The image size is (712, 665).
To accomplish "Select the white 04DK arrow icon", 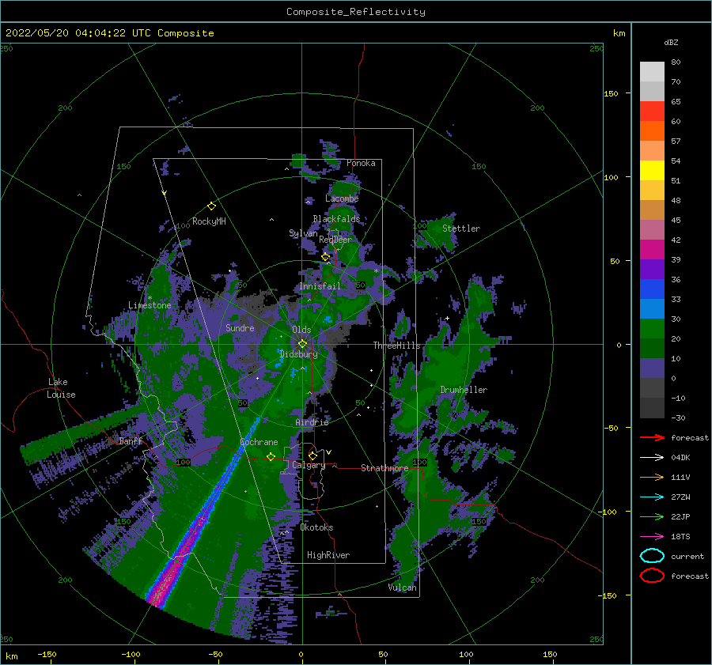I will (652, 458).
